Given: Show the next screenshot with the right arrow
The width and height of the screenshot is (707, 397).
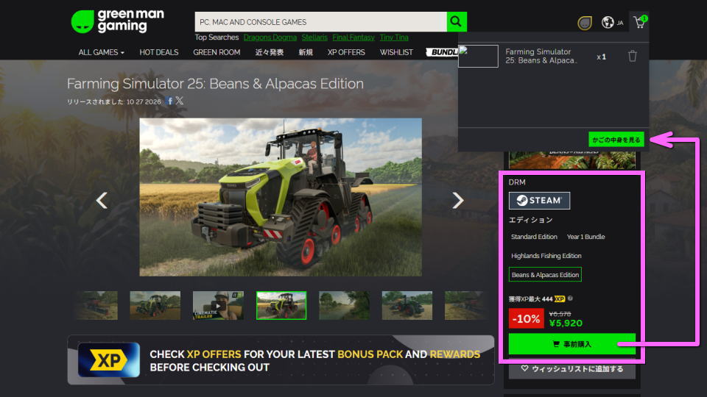Looking at the screenshot, I should pyautogui.click(x=457, y=200).
